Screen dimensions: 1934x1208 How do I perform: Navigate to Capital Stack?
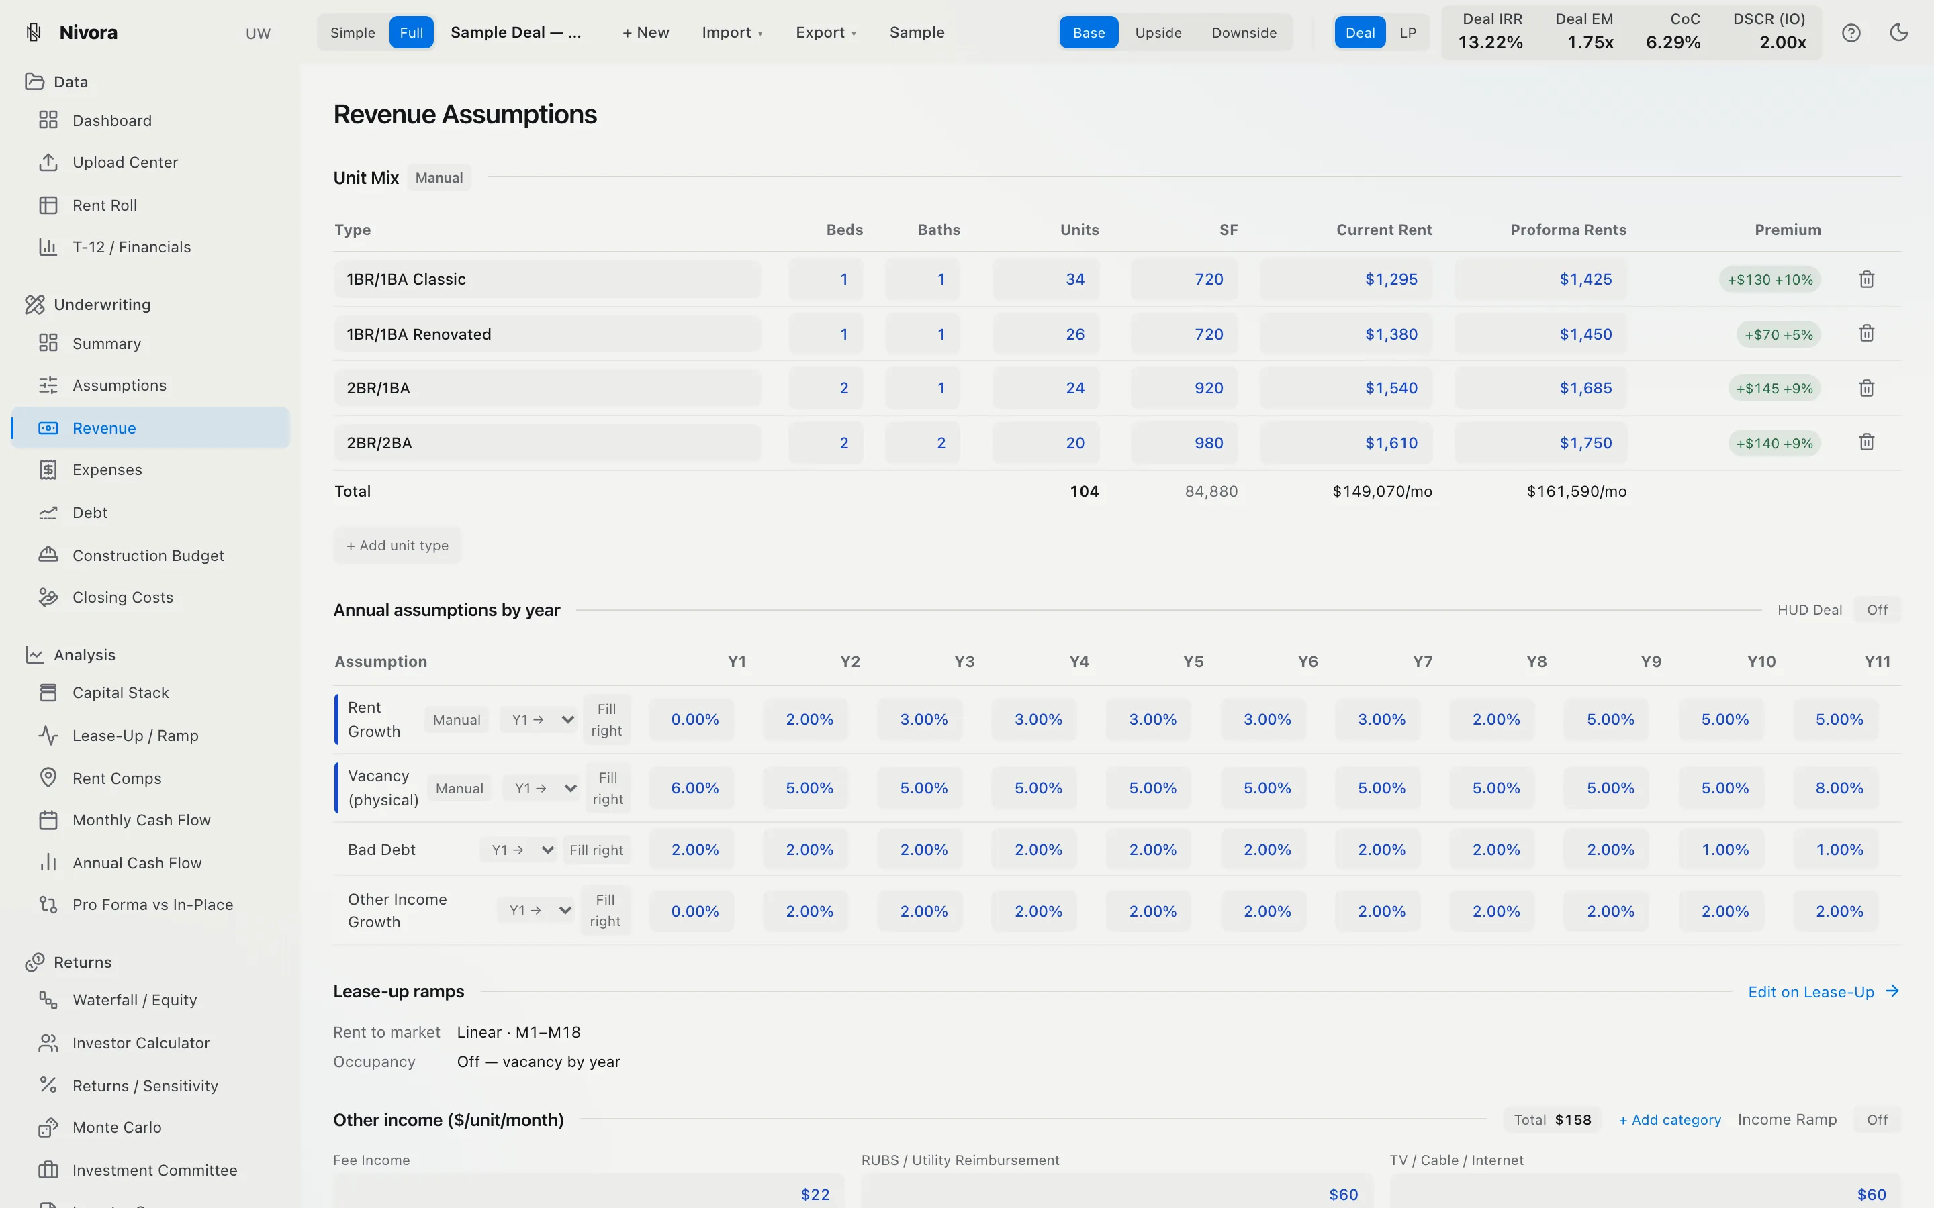click(x=150, y=693)
